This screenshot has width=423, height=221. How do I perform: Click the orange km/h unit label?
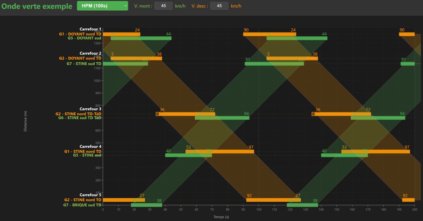coord(236,6)
